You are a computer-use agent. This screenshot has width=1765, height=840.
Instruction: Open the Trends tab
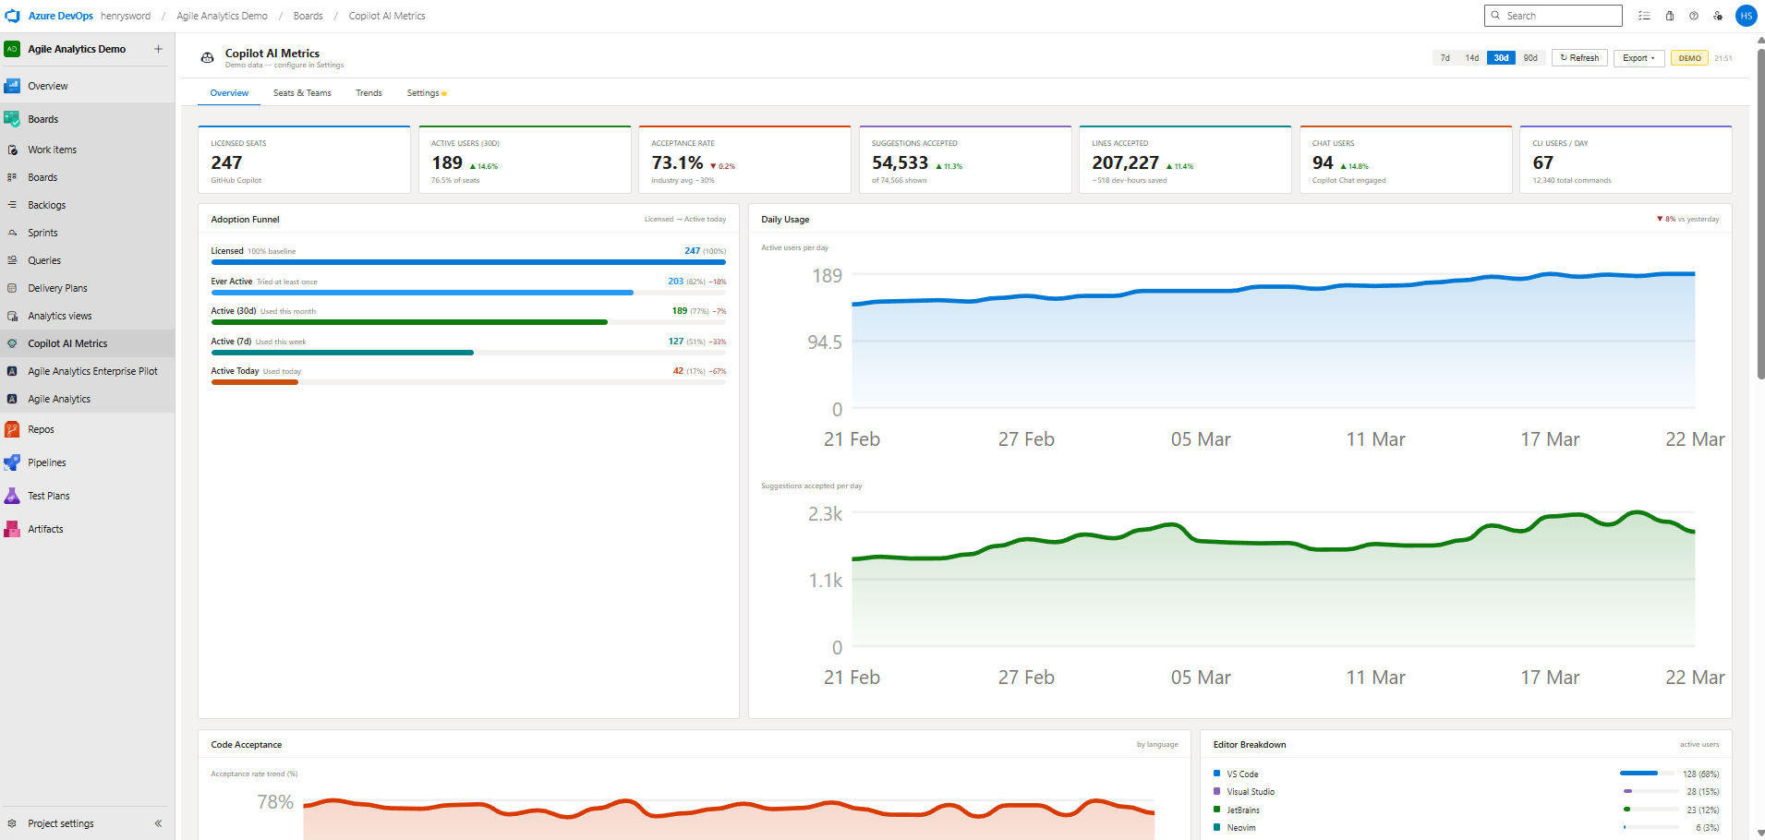coord(369,92)
